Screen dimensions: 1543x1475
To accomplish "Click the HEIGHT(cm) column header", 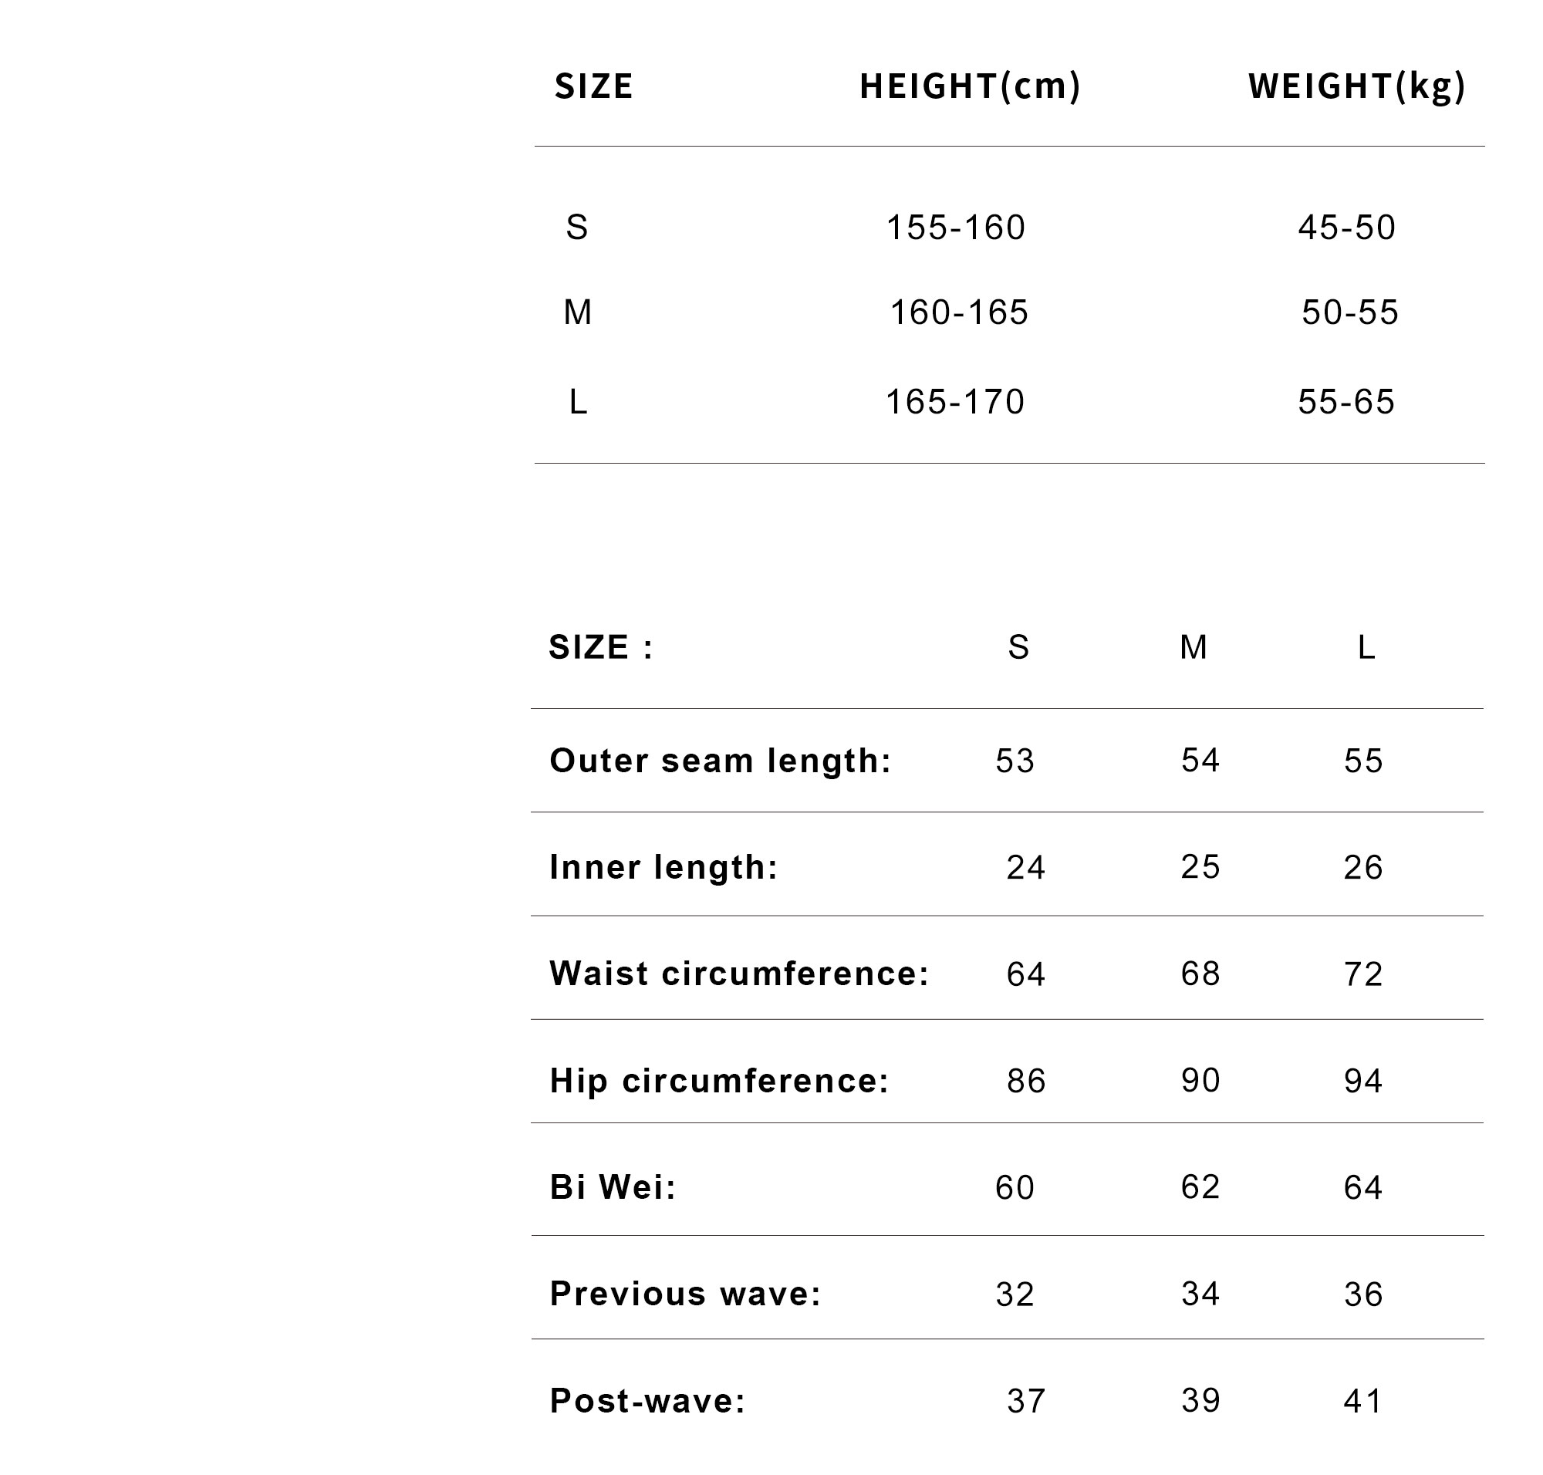I will point(970,86).
